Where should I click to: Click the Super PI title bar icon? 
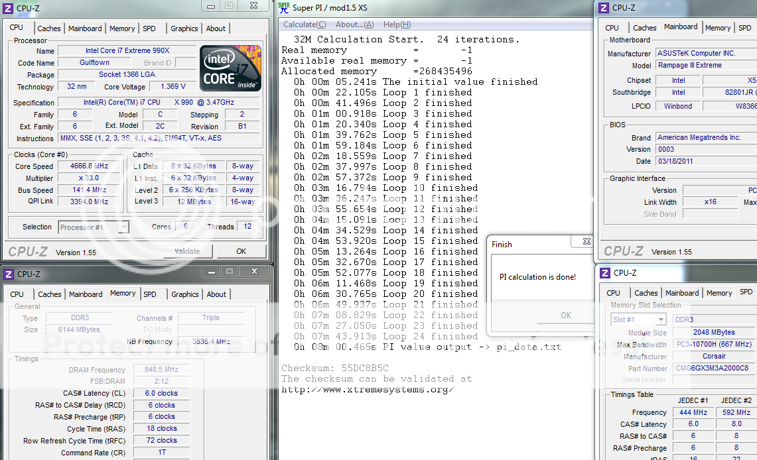[284, 8]
